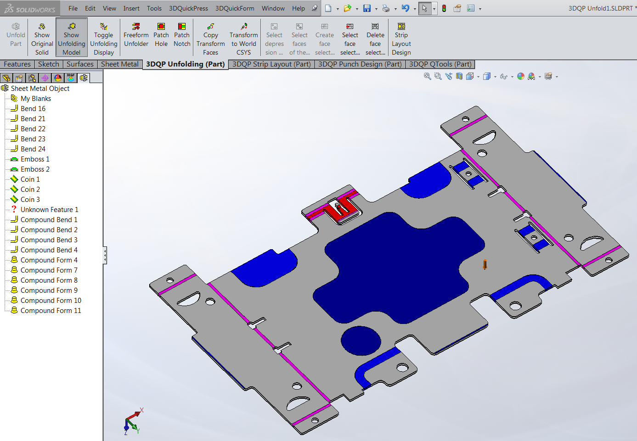Open 3DQF panel tab
Image resolution: width=637 pixels, height=441 pixels.
(x=71, y=78)
